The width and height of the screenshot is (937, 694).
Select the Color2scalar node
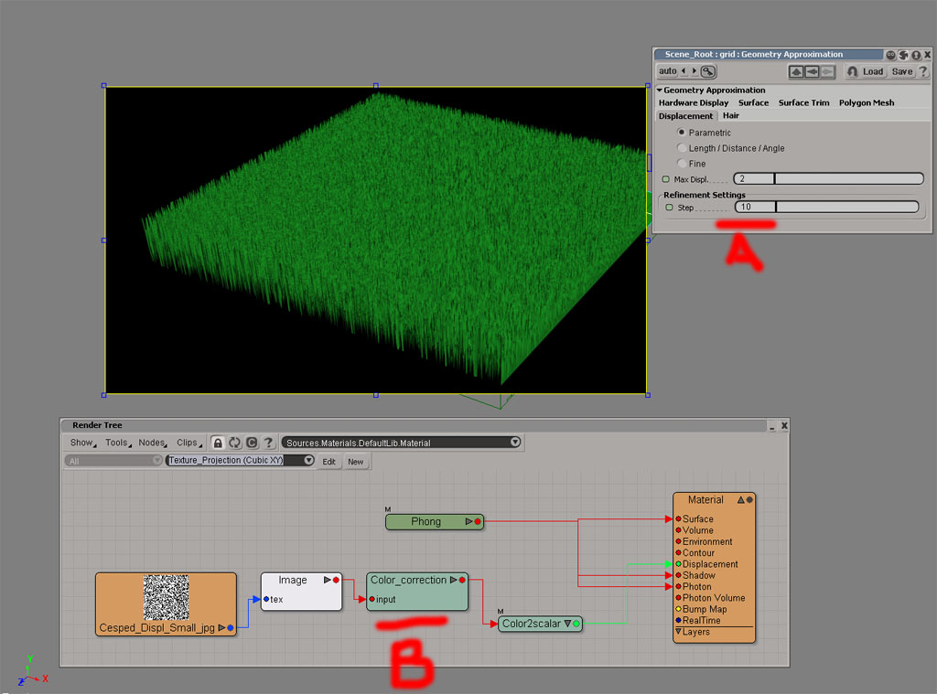540,624
